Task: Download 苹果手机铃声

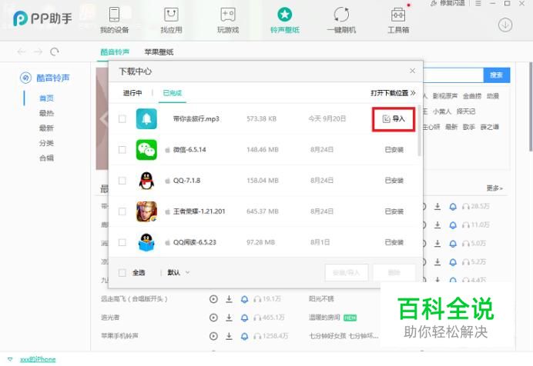Action: [229, 336]
